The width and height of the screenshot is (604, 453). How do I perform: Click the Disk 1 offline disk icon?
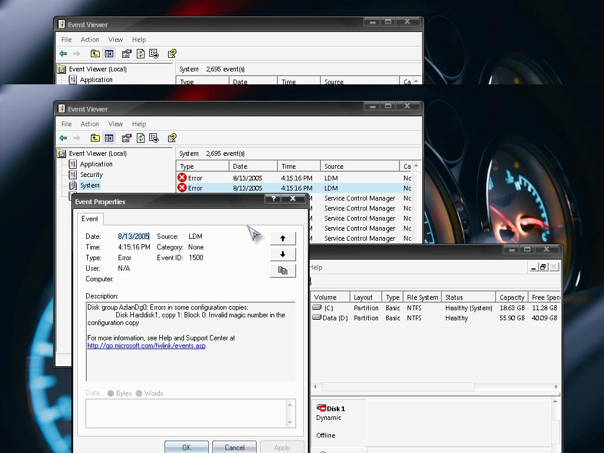321,408
